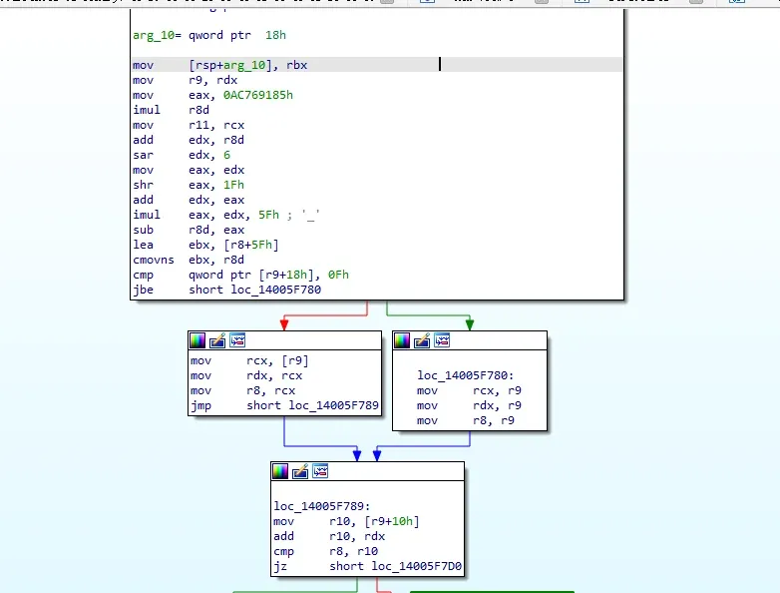Select line 'mov rcx, [r9]'
The height and width of the screenshot is (593, 780).
coord(249,361)
